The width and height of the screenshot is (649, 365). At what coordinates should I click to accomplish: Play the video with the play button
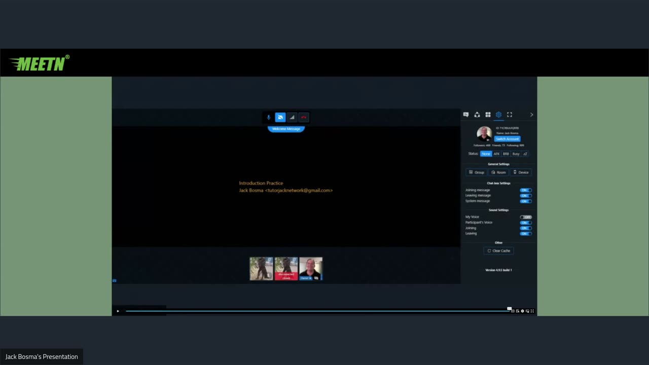(118, 311)
